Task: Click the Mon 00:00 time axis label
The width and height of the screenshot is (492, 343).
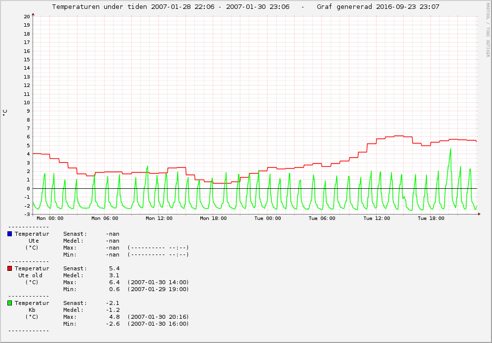Action: pyautogui.click(x=50, y=218)
